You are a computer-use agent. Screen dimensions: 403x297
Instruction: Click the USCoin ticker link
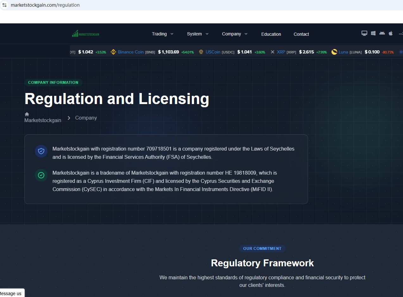[213, 52]
